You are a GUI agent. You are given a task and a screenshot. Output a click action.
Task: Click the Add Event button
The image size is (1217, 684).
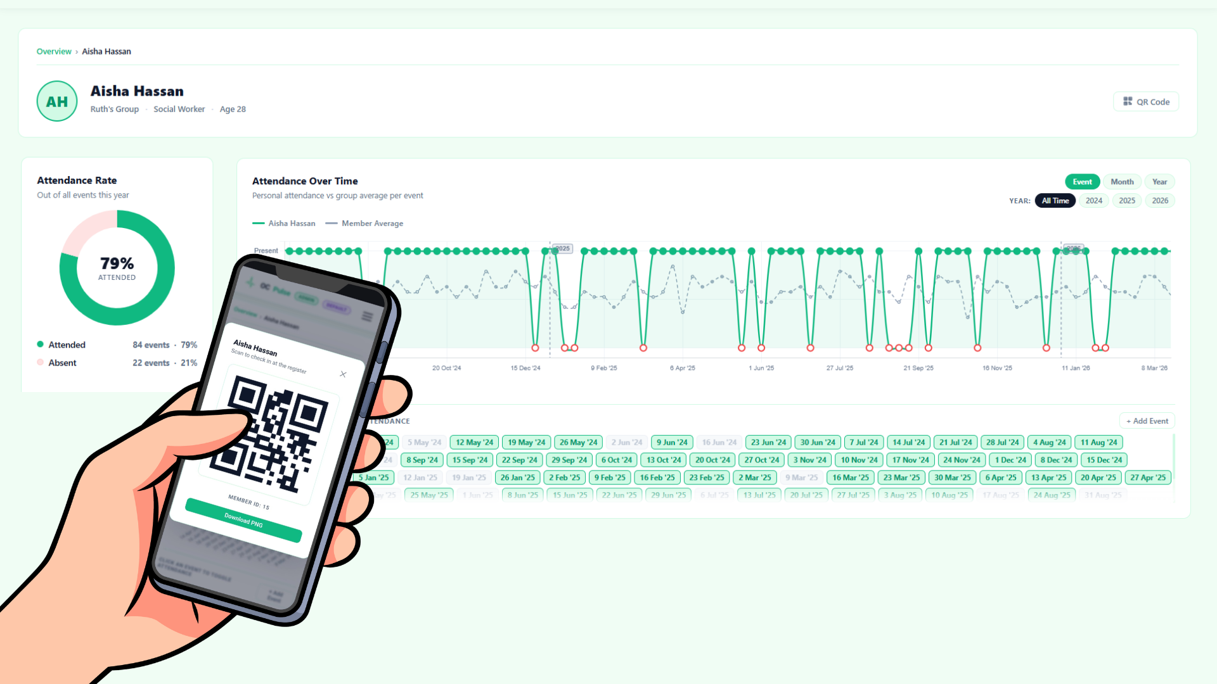1147,421
